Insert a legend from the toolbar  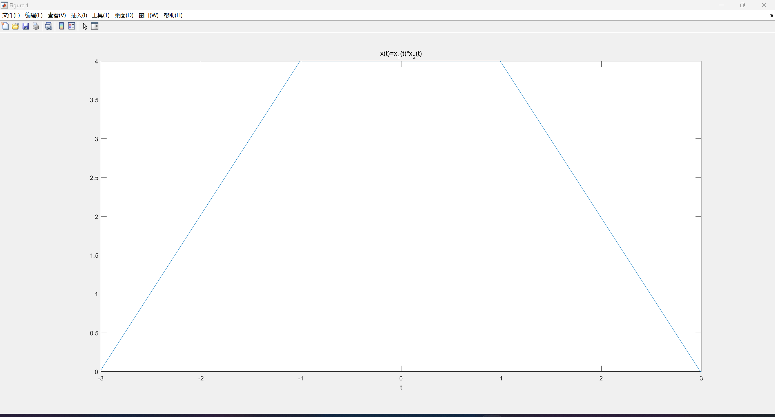point(72,26)
